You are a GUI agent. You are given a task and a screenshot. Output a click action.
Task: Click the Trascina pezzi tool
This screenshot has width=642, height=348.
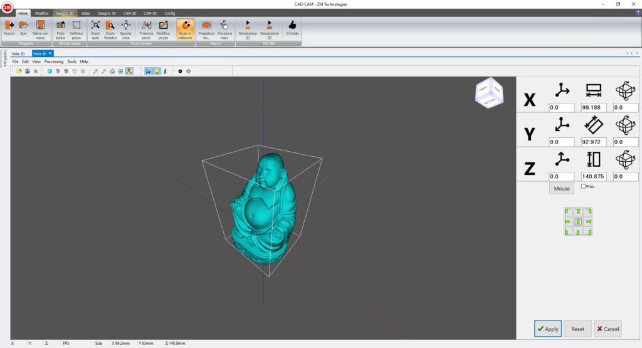pyautogui.click(x=146, y=29)
